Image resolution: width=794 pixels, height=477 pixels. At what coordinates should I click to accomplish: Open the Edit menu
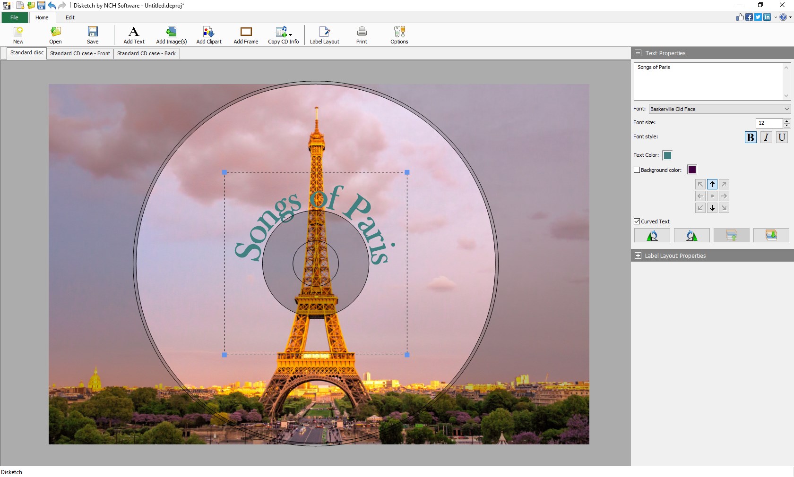(x=69, y=17)
